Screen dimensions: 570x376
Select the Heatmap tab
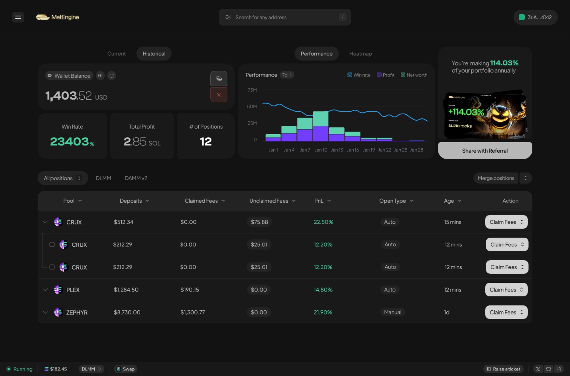point(361,53)
